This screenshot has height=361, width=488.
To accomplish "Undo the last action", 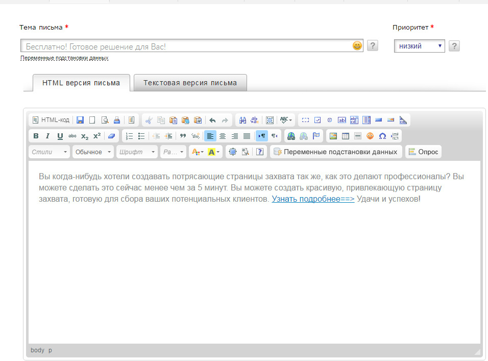I will click(212, 120).
